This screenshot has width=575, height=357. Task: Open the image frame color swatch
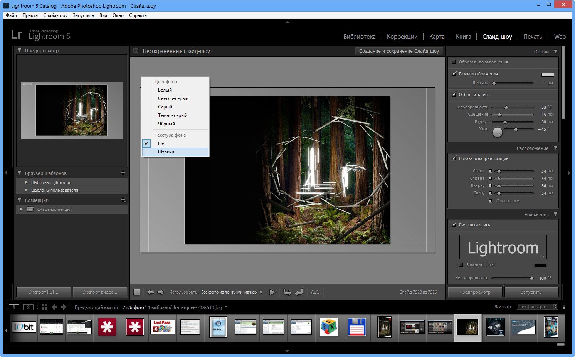tap(548, 74)
